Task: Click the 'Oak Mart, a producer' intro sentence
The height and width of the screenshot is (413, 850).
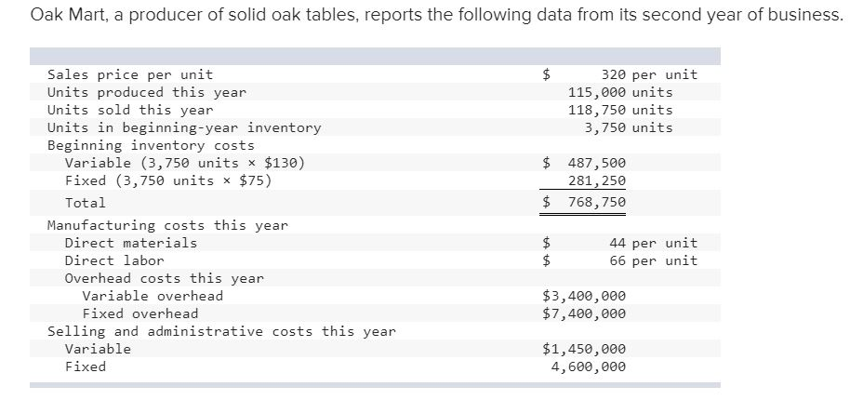Action: tap(436, 15)
